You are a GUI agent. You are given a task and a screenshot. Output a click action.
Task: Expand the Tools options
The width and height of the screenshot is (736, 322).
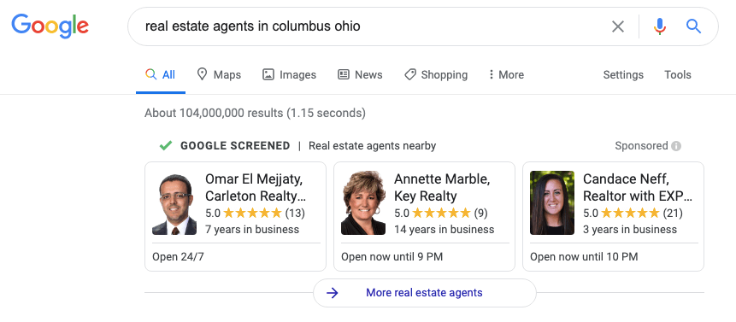point(677,74)
